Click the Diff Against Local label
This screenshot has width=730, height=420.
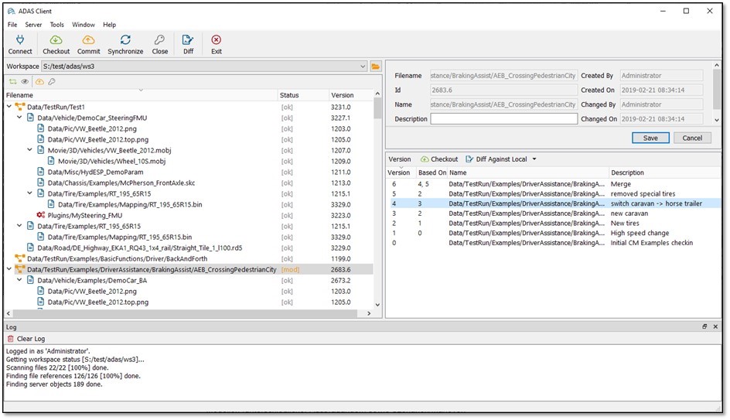(501, 159)
